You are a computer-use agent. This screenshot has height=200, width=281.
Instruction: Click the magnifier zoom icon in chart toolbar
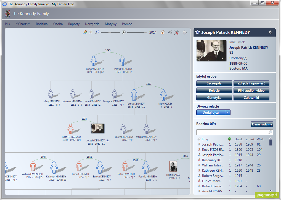97,32
